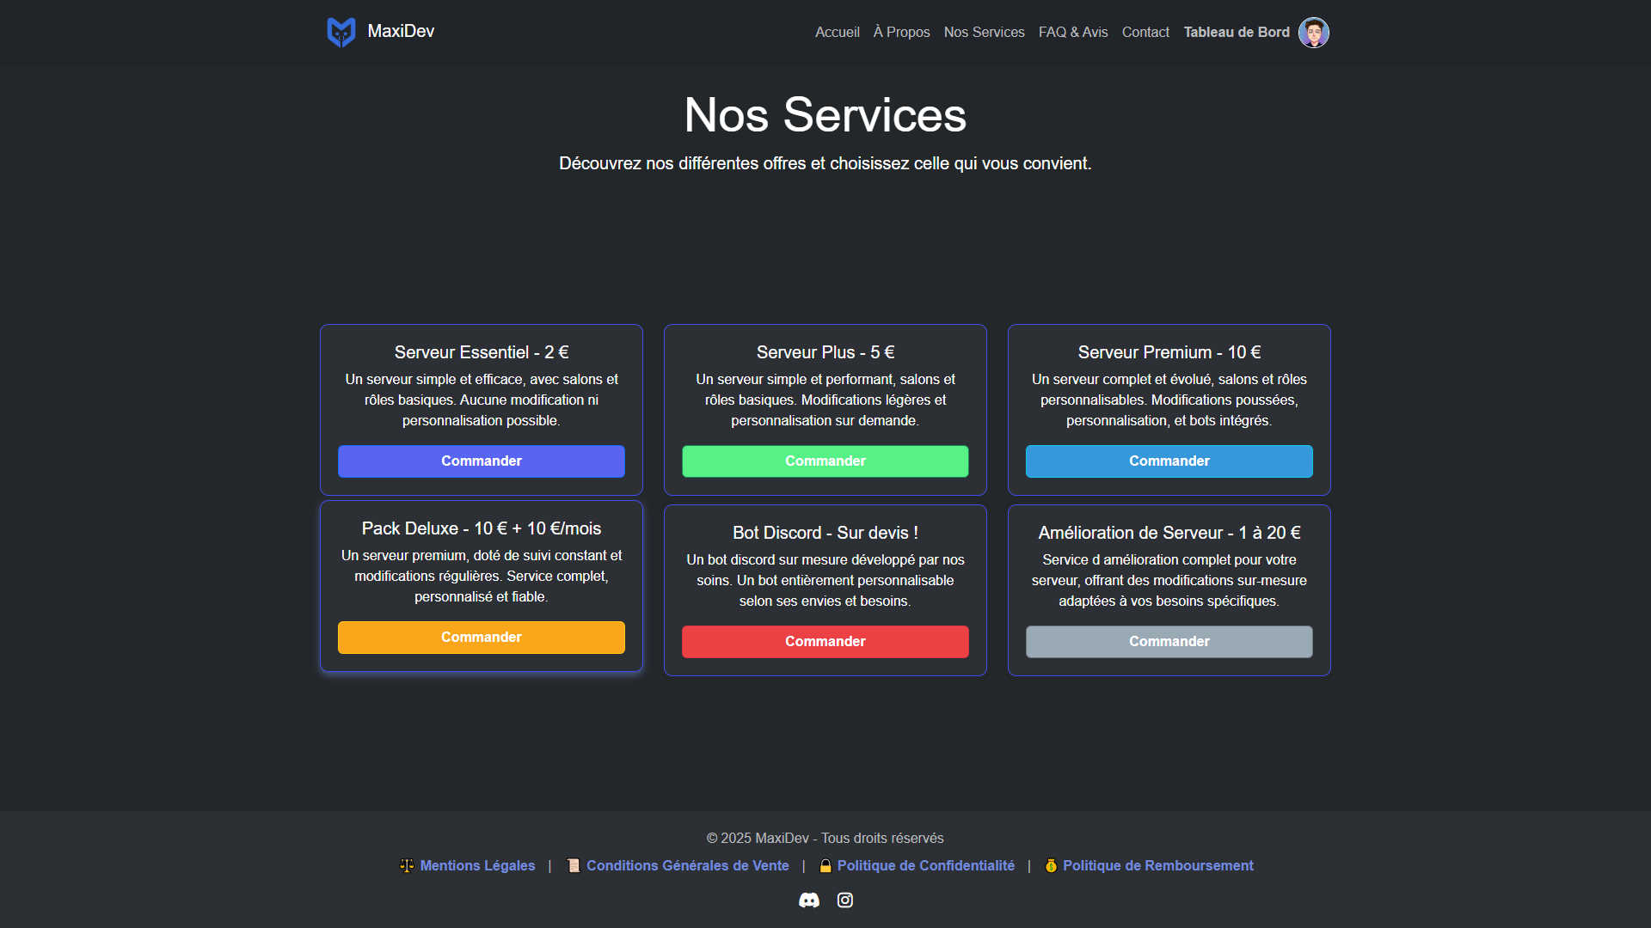Viewport: 1651px width, 928px height.
Task: Go to the Contact page
Action: click(x=1145, y=32)
